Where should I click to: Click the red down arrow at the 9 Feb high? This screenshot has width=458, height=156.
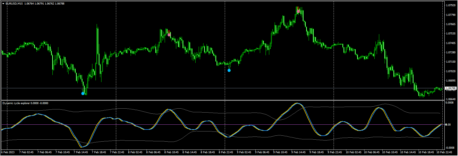click(298, 8)
